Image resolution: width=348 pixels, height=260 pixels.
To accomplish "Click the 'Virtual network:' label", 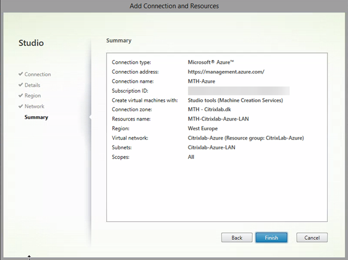I will pyautogui.click(x=130, y=138).
